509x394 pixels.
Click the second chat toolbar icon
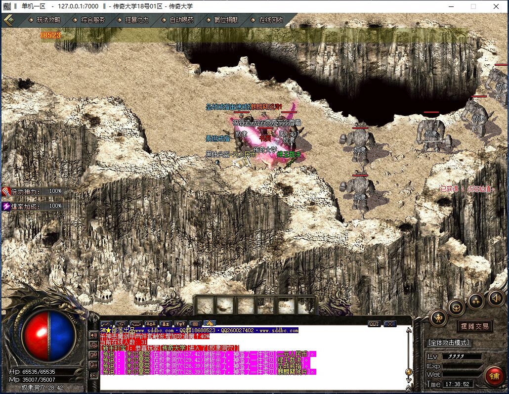[x=121, y=323]
